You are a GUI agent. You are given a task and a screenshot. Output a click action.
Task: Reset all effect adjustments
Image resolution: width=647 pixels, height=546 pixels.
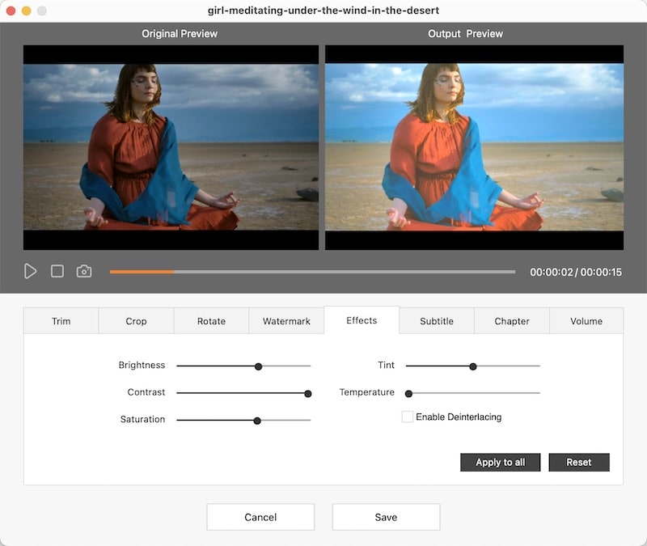click(x=579, y=462)
